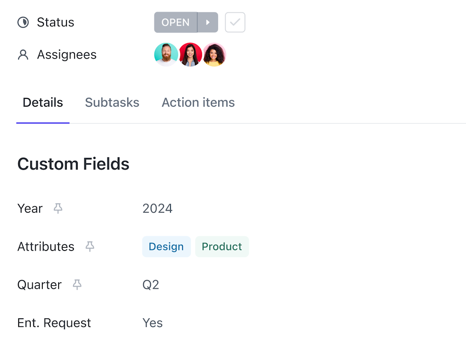Click the blue Design attribute tag

[x=166, y=247]
